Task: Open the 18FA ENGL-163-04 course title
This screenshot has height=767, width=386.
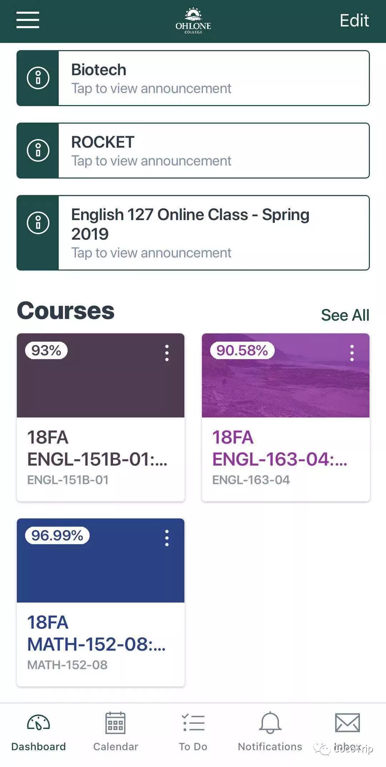Action: 279,448
